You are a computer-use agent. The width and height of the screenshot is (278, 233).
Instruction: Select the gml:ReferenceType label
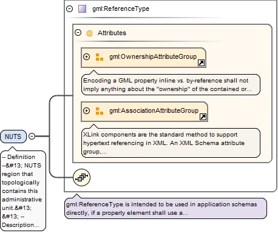pyautogui.click(x=121, y=8)
